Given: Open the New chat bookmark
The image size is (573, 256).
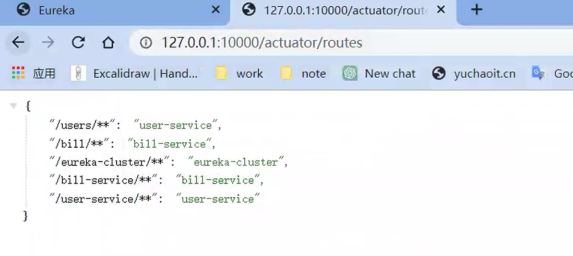Looking at the screenshot, I should pos(379,73).
